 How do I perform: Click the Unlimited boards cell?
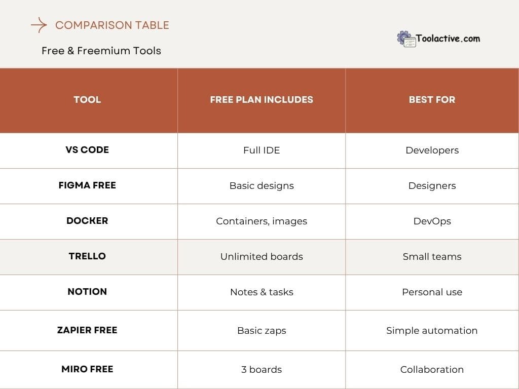click(261, 256)
